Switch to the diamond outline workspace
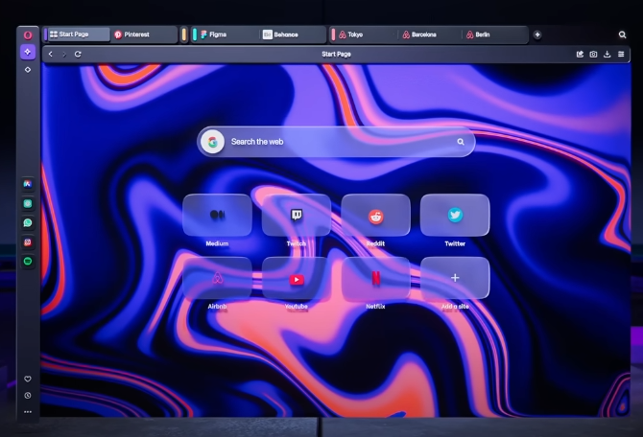This screenshot has height=437, width=643. [x=28, y=70]
